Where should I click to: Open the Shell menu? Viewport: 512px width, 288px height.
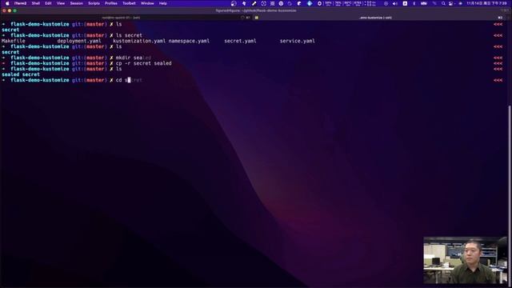(35, 3)
